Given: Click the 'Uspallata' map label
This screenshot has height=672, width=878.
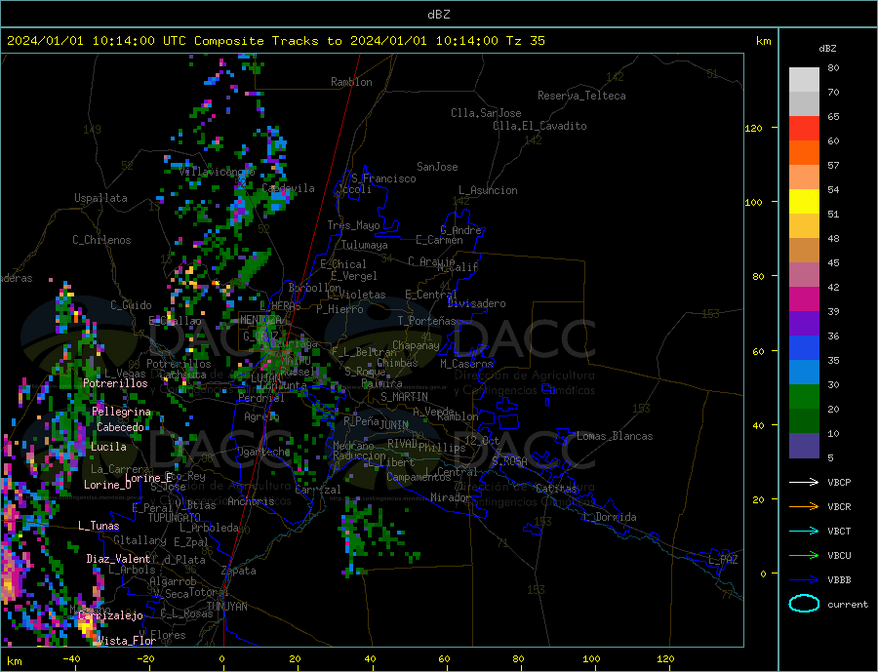Looking at the screenshot, I should point(100,198).
